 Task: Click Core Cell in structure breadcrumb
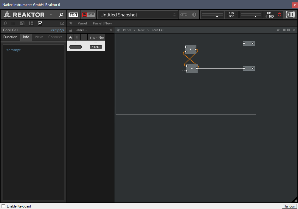pos(158,30)
